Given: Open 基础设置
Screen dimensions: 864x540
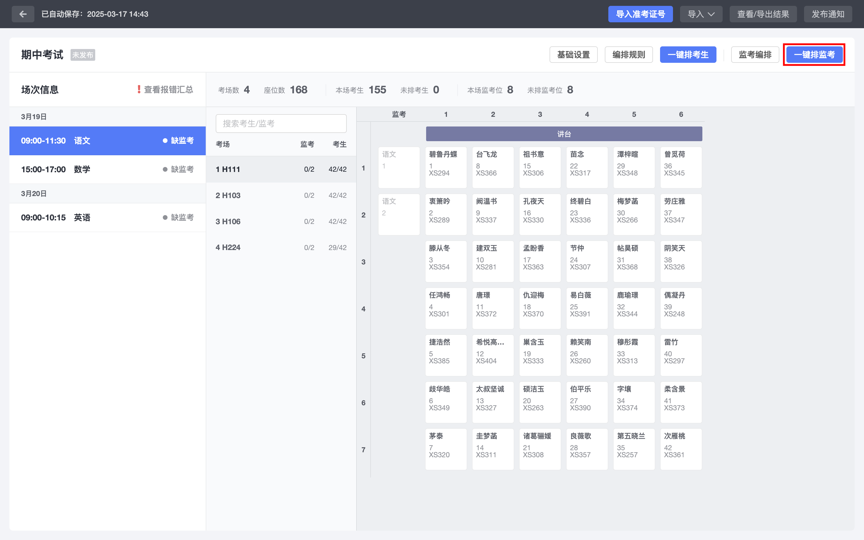Looking at the screenshot, I should point(573,55).
